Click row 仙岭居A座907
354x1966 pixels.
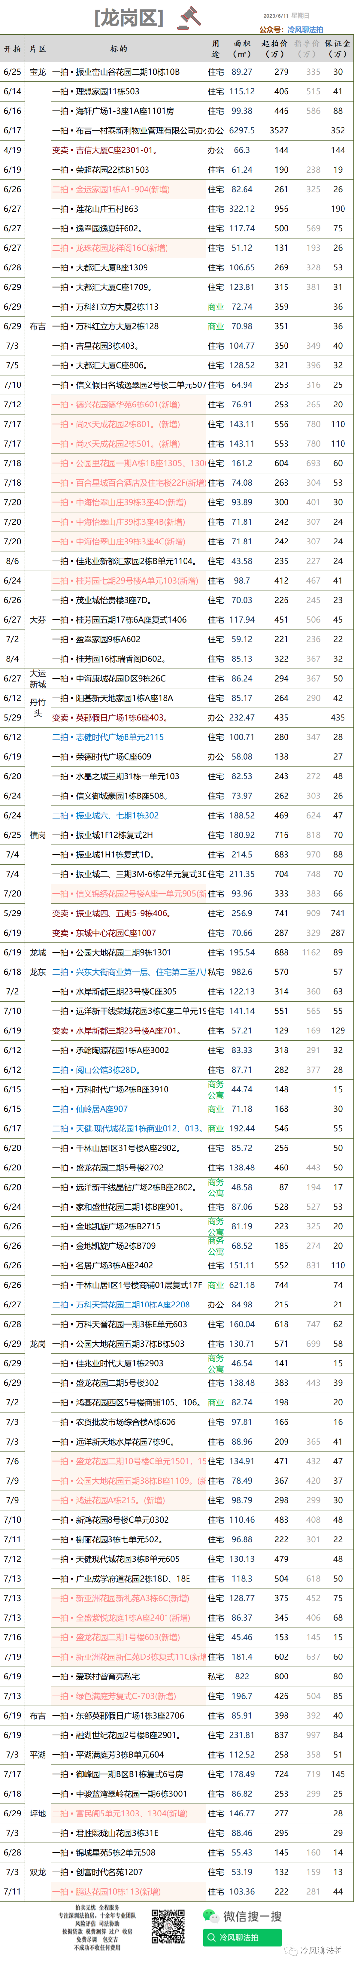tap(177, 1109)
